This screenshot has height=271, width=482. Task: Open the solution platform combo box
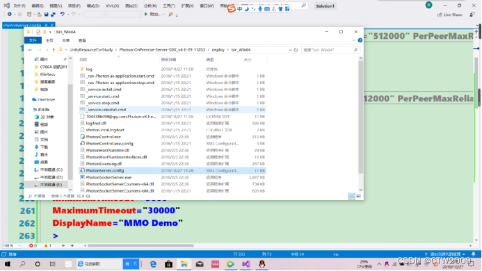coord(124,14)
